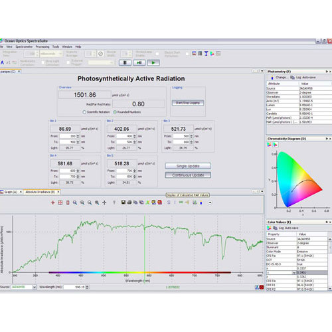Image resolution: width=332 pixels, height=332 pixels.
Task: Open the Spectrometer menu
Action: (24, 46)
